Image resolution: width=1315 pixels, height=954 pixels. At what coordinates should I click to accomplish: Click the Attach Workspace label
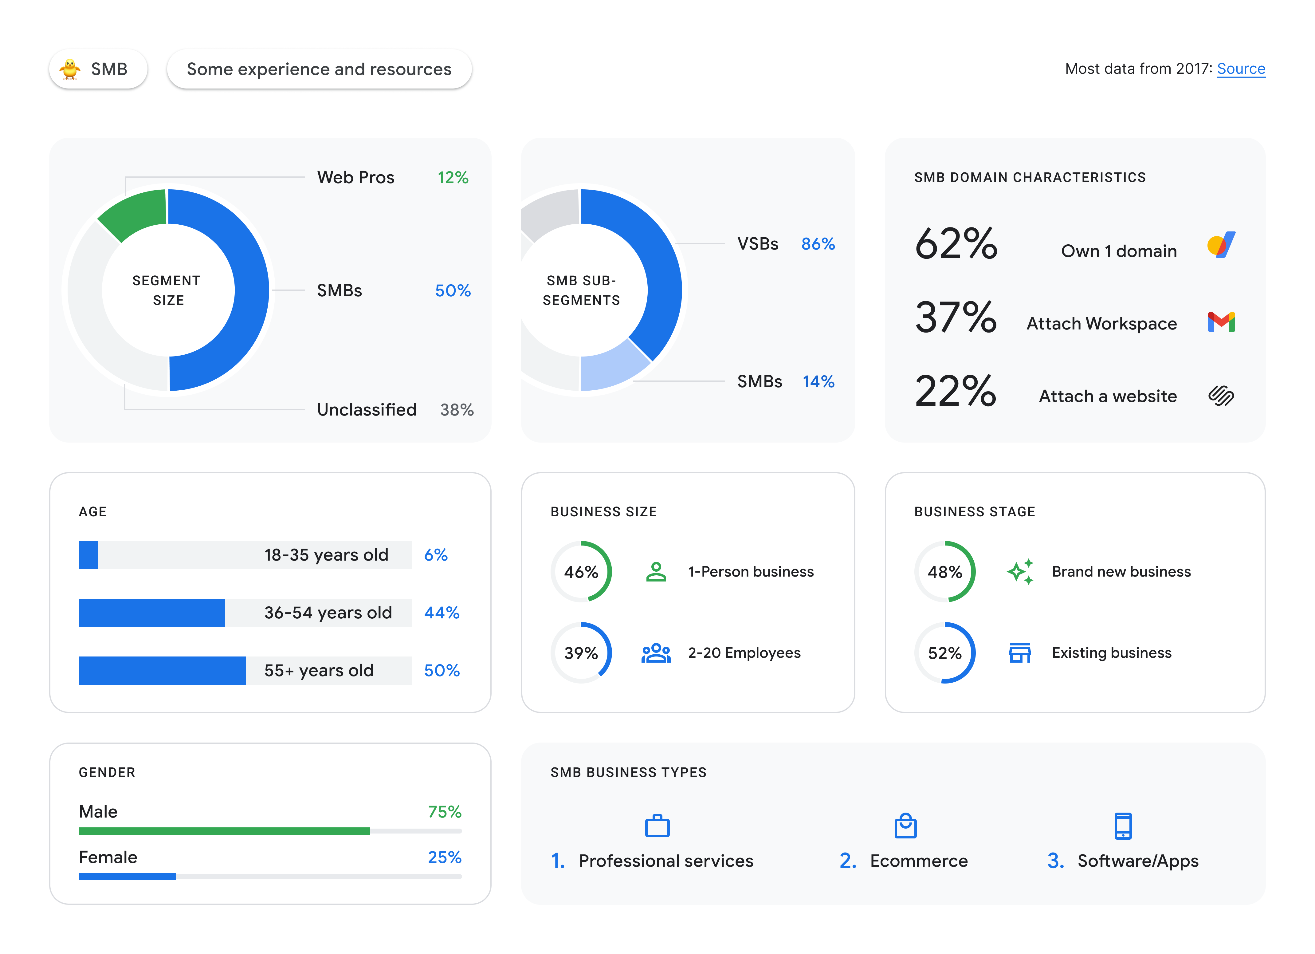pyautogui.click(x=1102, y=324)
